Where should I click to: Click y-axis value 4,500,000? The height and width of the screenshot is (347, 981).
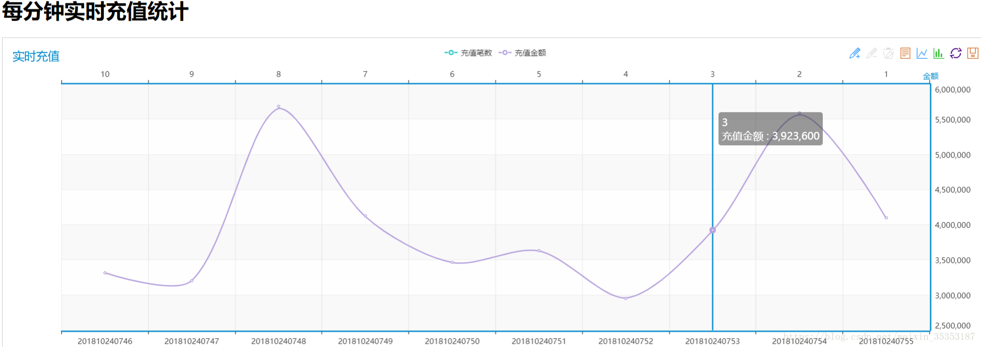(x=952, y=190)
